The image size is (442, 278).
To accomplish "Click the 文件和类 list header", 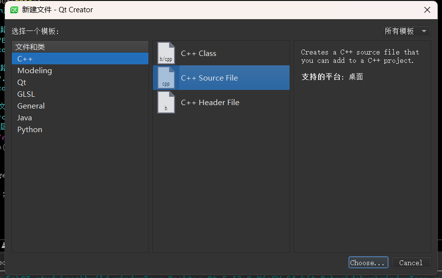I will click(x=80, y=47).
